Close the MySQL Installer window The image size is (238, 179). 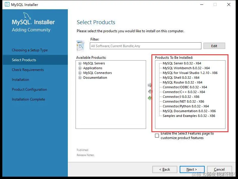tap(229, 4)
